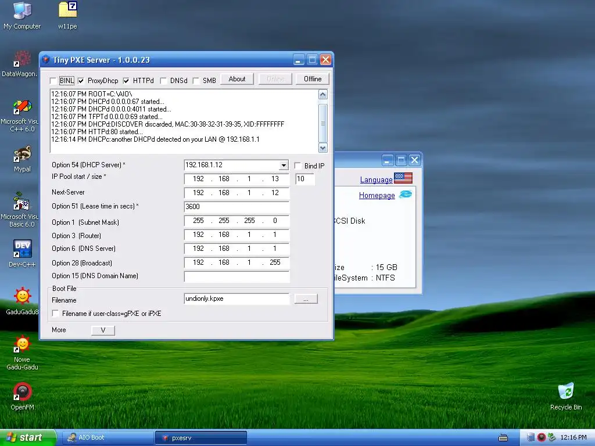Open the Recycle Bin
Screen dimensions: 595x446
click(x=566, y=397)
